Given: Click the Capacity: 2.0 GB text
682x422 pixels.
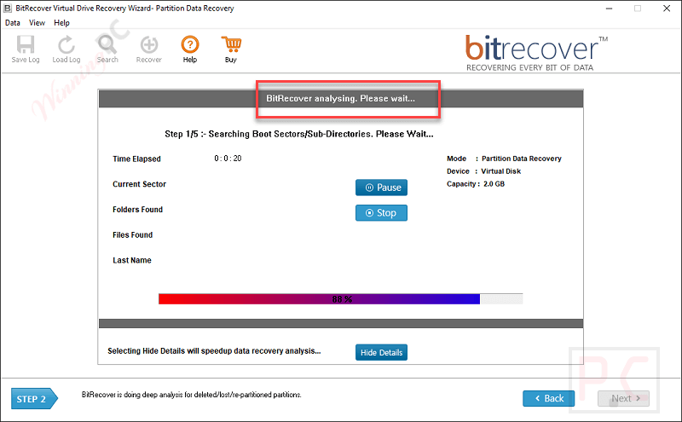Looking at the screenshot, I should click(476, 183).
